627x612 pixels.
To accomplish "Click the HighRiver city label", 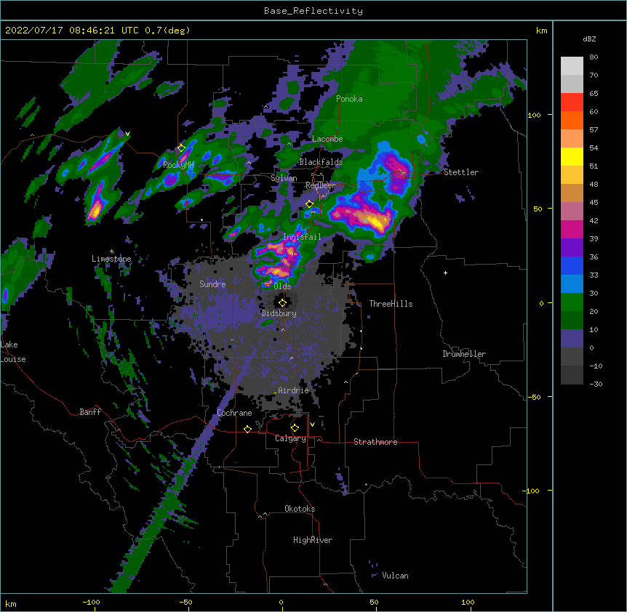I will pyautogui.click(x=313, y=540).
